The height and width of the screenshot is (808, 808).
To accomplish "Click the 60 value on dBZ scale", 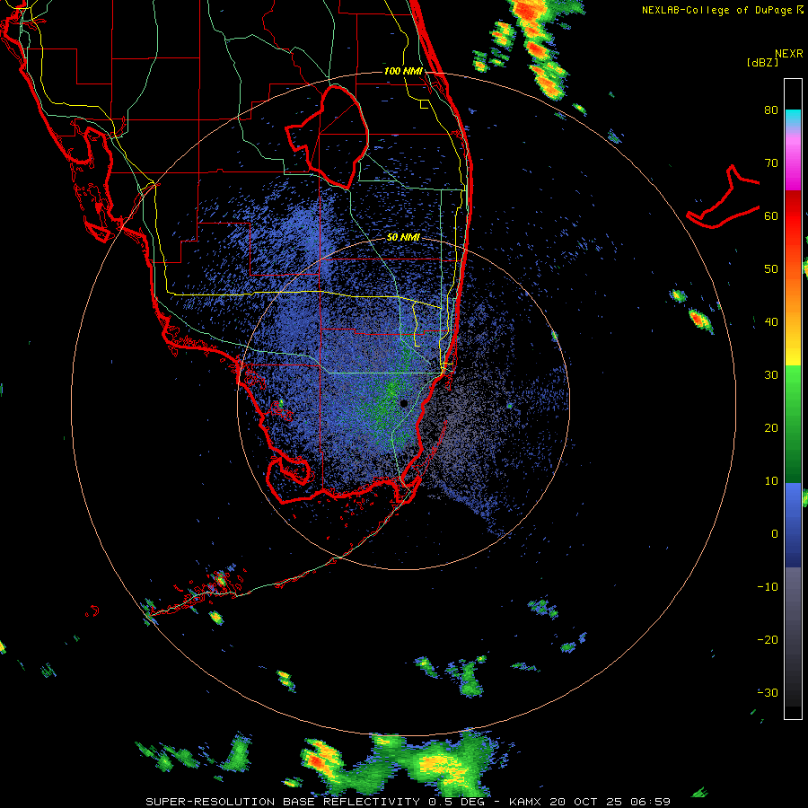I will pos(771,215).
